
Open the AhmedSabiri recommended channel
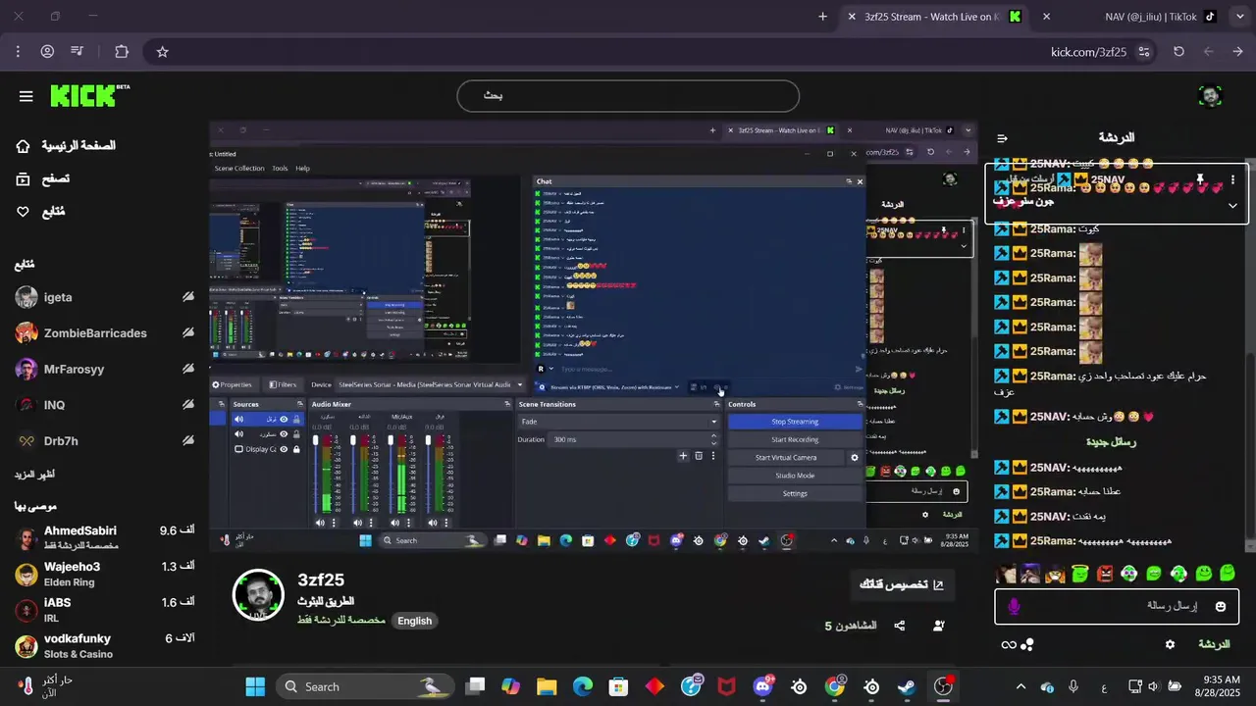(105, 537)
